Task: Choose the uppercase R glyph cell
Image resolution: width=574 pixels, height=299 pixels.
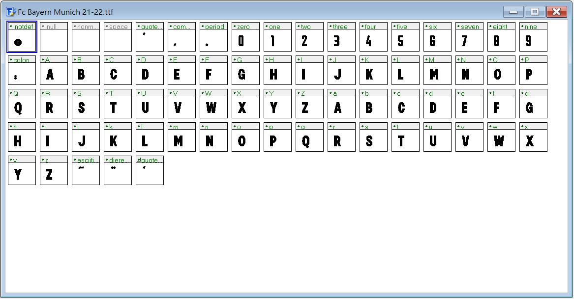Action: 54,104
